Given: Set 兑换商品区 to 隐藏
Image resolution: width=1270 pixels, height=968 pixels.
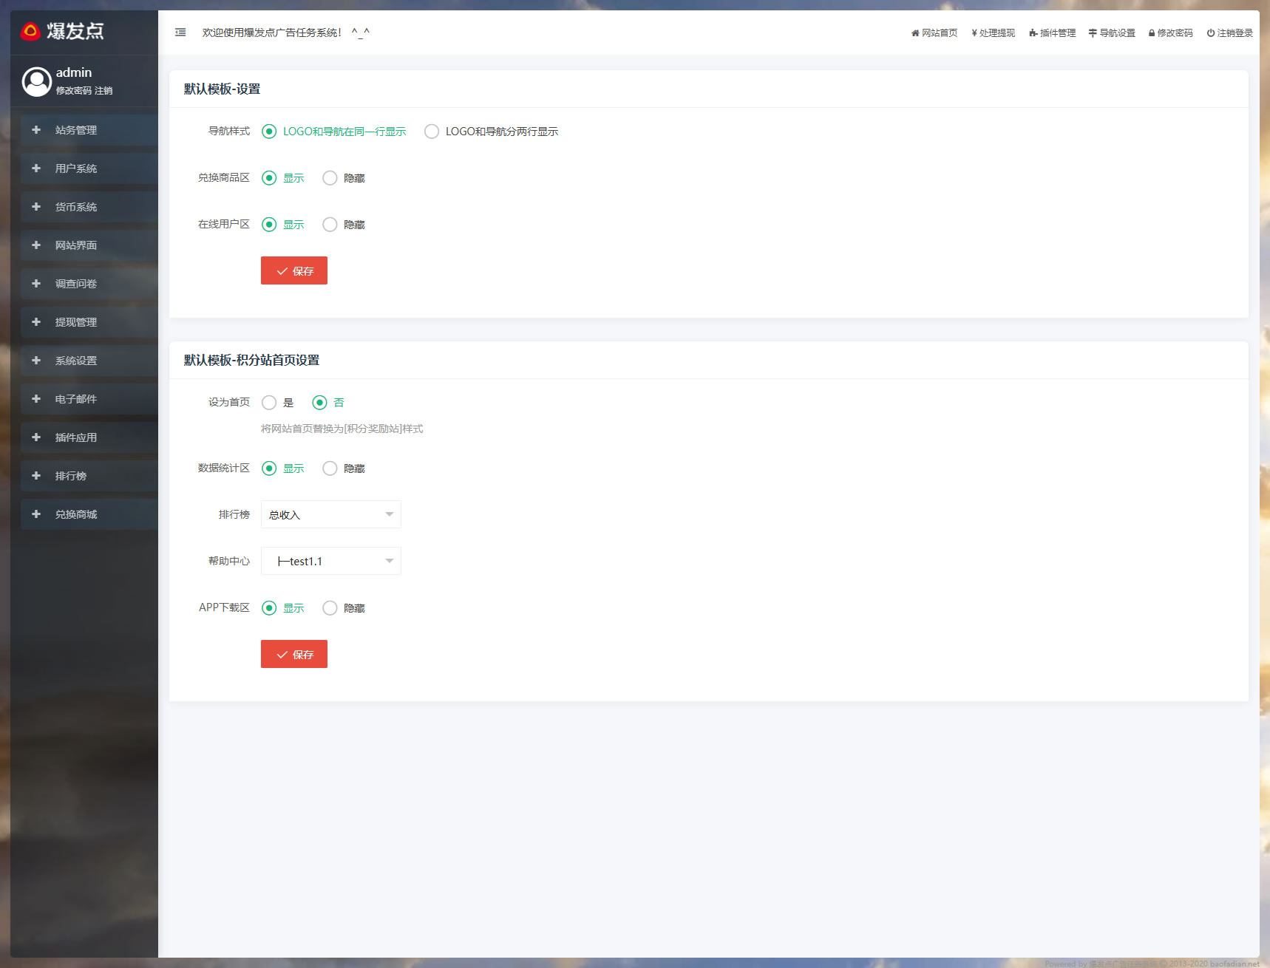Looking at the screenshot, I should [330, 178].
